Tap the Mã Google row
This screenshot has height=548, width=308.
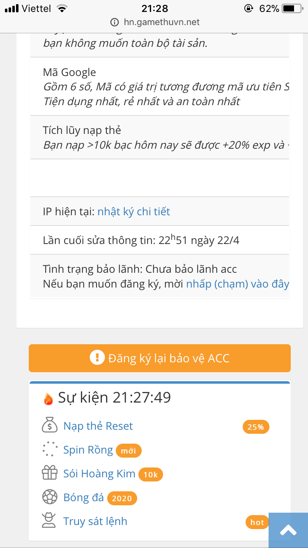pyautogui.click(x=160, y=86)
